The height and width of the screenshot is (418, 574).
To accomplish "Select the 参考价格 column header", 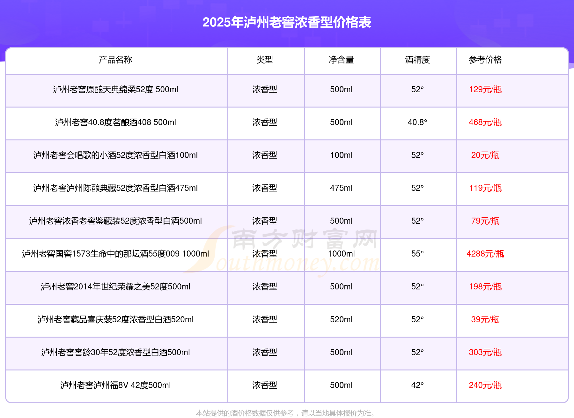I will pyautogui.click(x=485, y=60).
